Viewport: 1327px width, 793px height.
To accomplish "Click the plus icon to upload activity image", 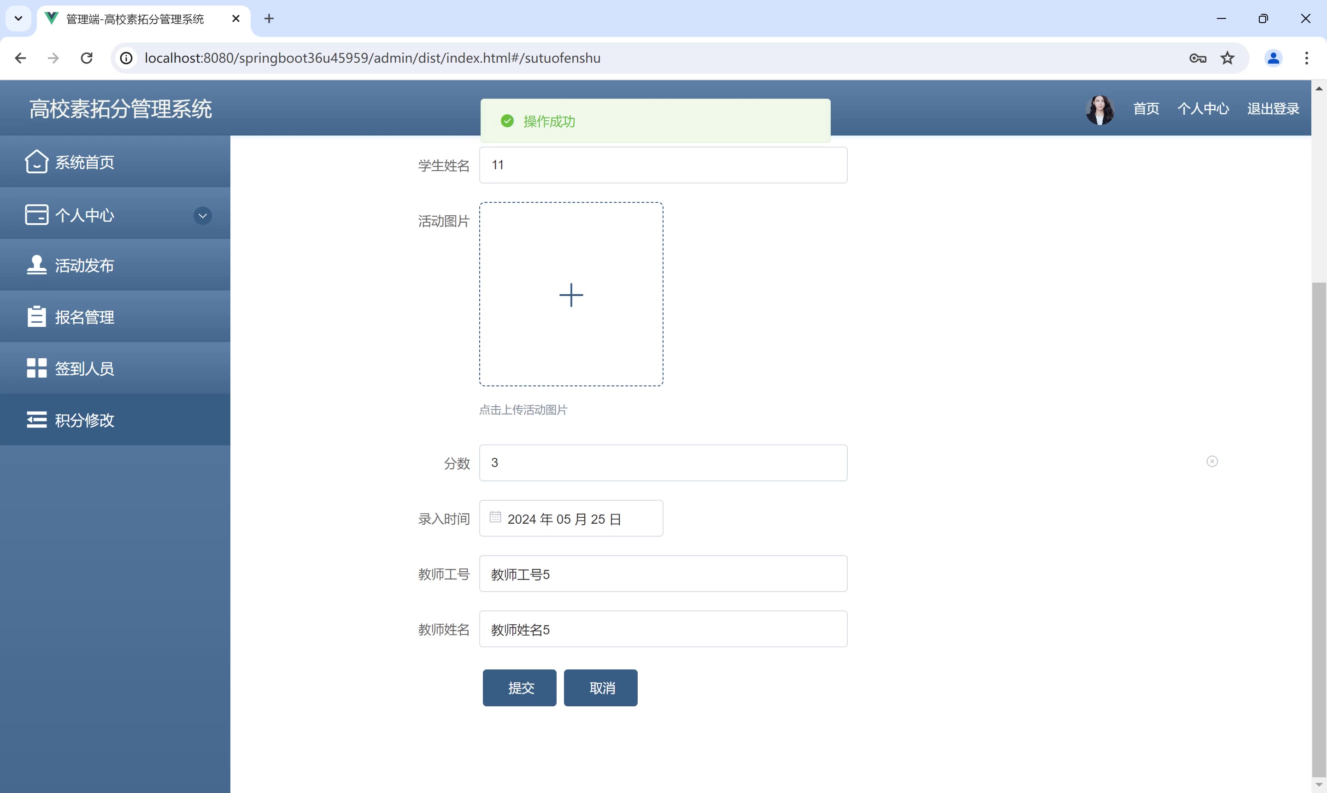I will click(x=571, y=295).
